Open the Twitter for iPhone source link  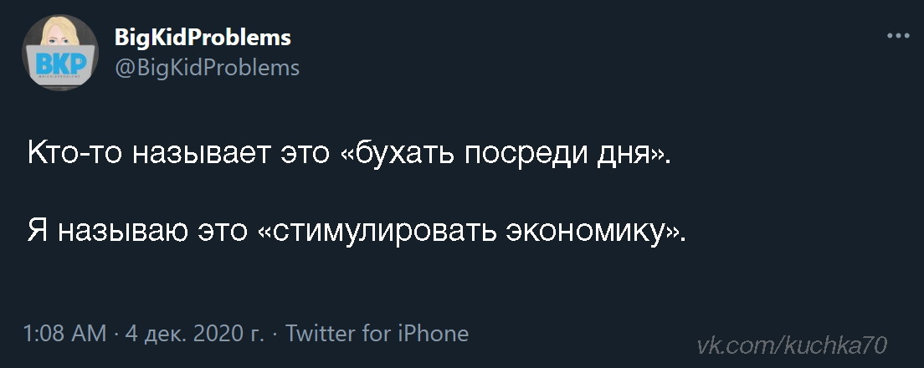point(377,335)
